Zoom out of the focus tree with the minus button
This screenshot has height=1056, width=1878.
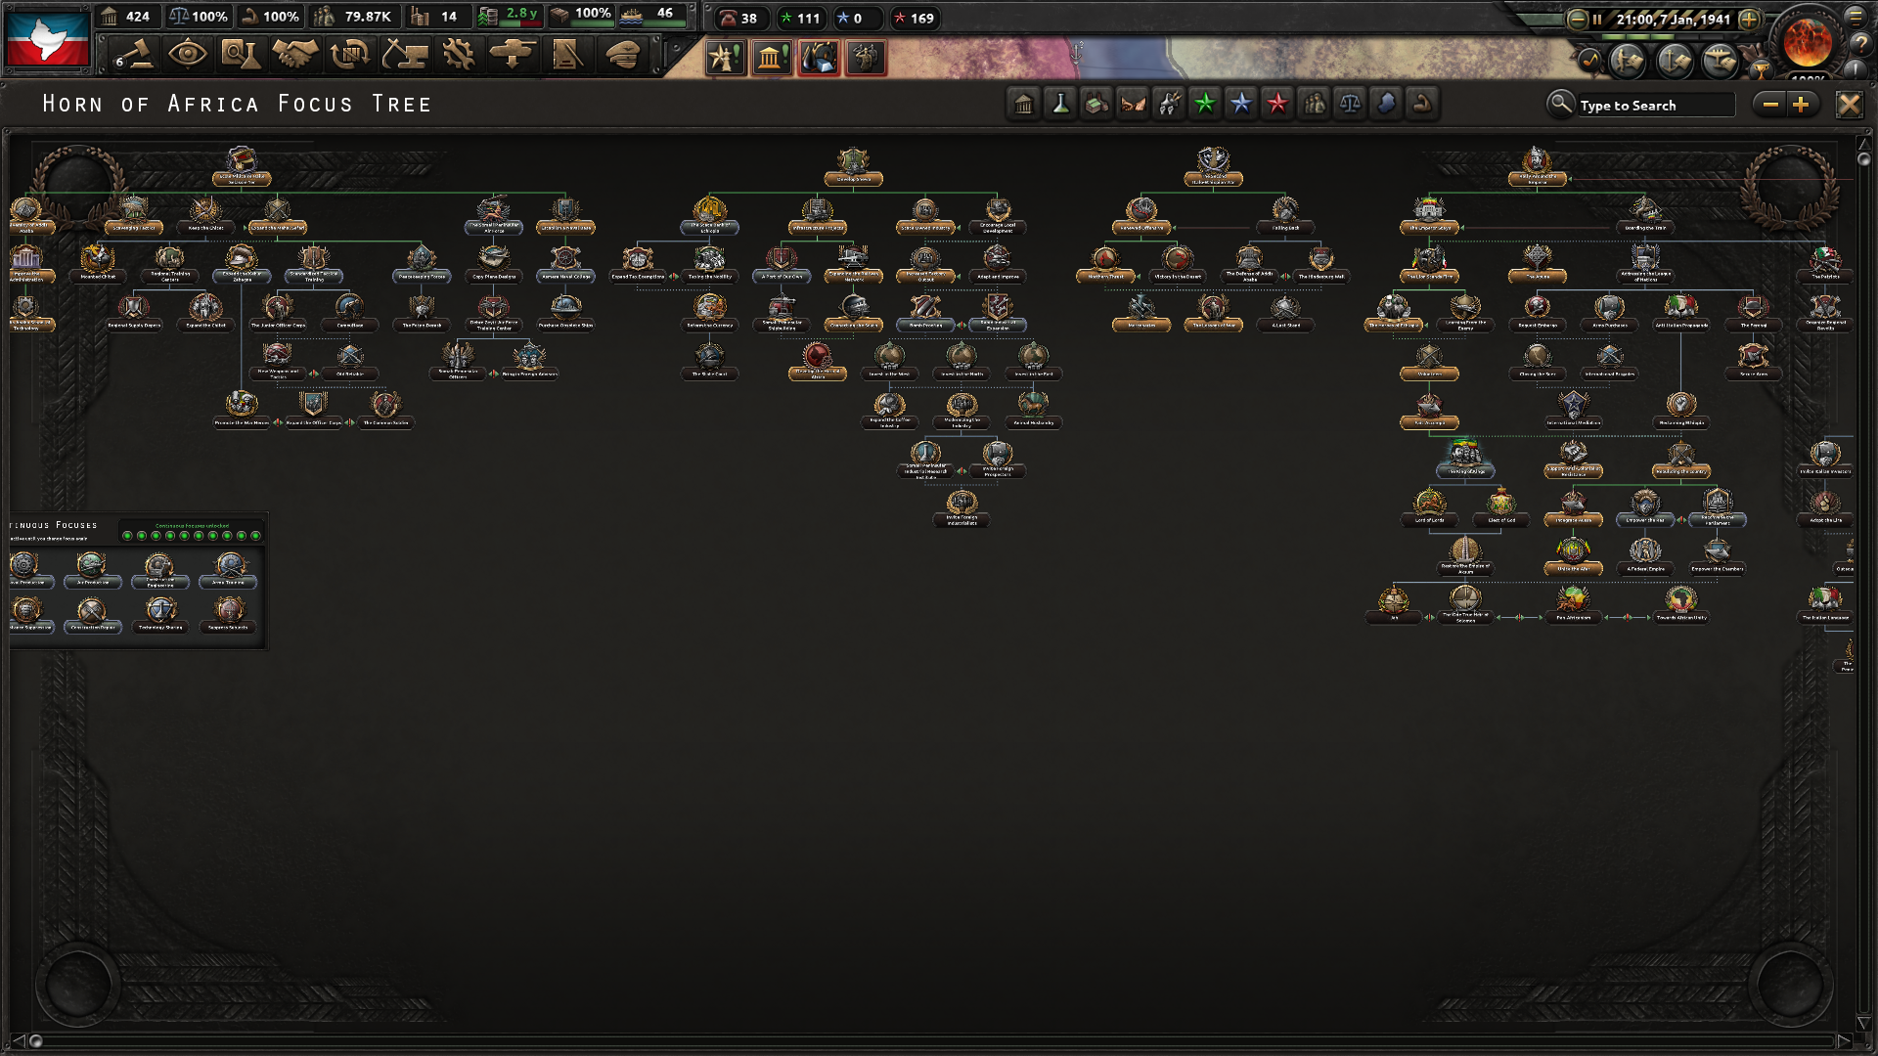click(x=1771, y=104)
